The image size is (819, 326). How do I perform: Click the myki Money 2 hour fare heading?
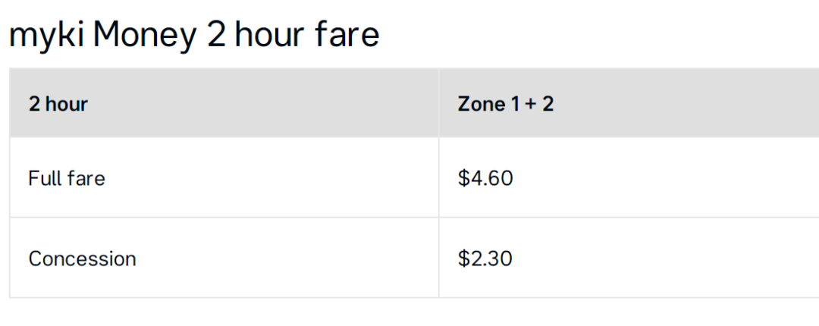[194, 36]
